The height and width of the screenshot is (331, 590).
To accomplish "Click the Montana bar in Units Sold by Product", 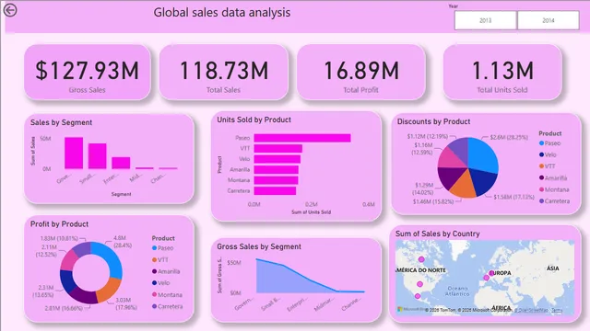I will (x=276, y=180).
